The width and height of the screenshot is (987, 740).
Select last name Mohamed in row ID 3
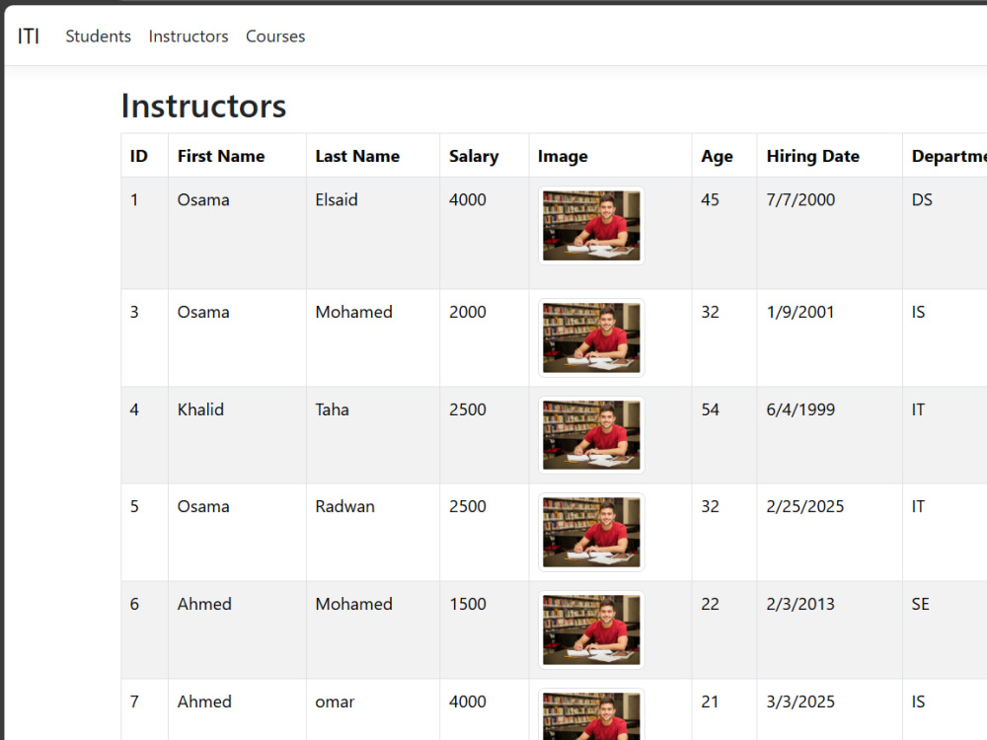pyautogui.click(x=353, y=312)
